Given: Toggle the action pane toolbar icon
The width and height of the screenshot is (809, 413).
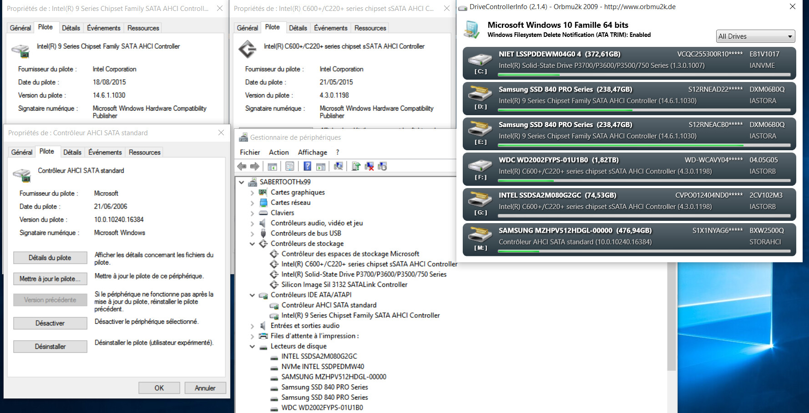Looking at the screenshot, I should coord(321,167).
